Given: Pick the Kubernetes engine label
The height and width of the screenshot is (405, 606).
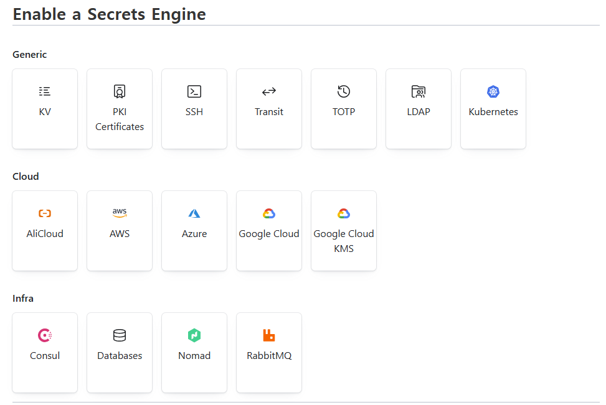Looking at the screenshot, I should click(493, 112).
